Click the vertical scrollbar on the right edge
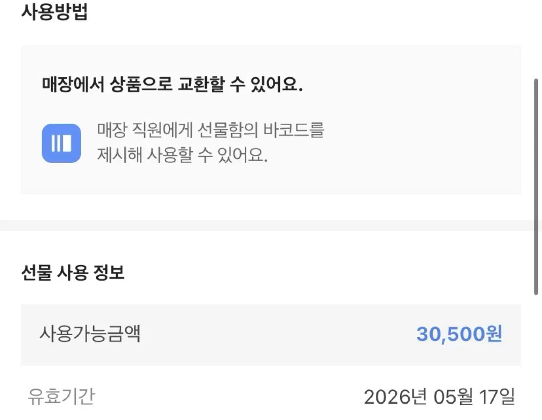542x420 pixels. (x=537, y=187)
